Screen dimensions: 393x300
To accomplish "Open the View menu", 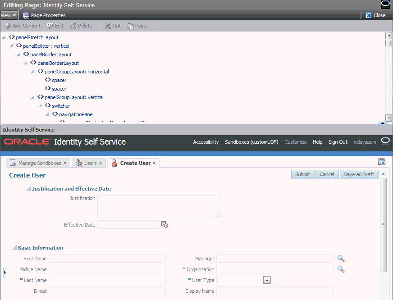I will click(9, 15).
